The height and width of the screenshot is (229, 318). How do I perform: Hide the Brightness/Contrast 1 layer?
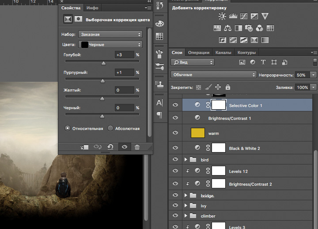click(175, 118)
